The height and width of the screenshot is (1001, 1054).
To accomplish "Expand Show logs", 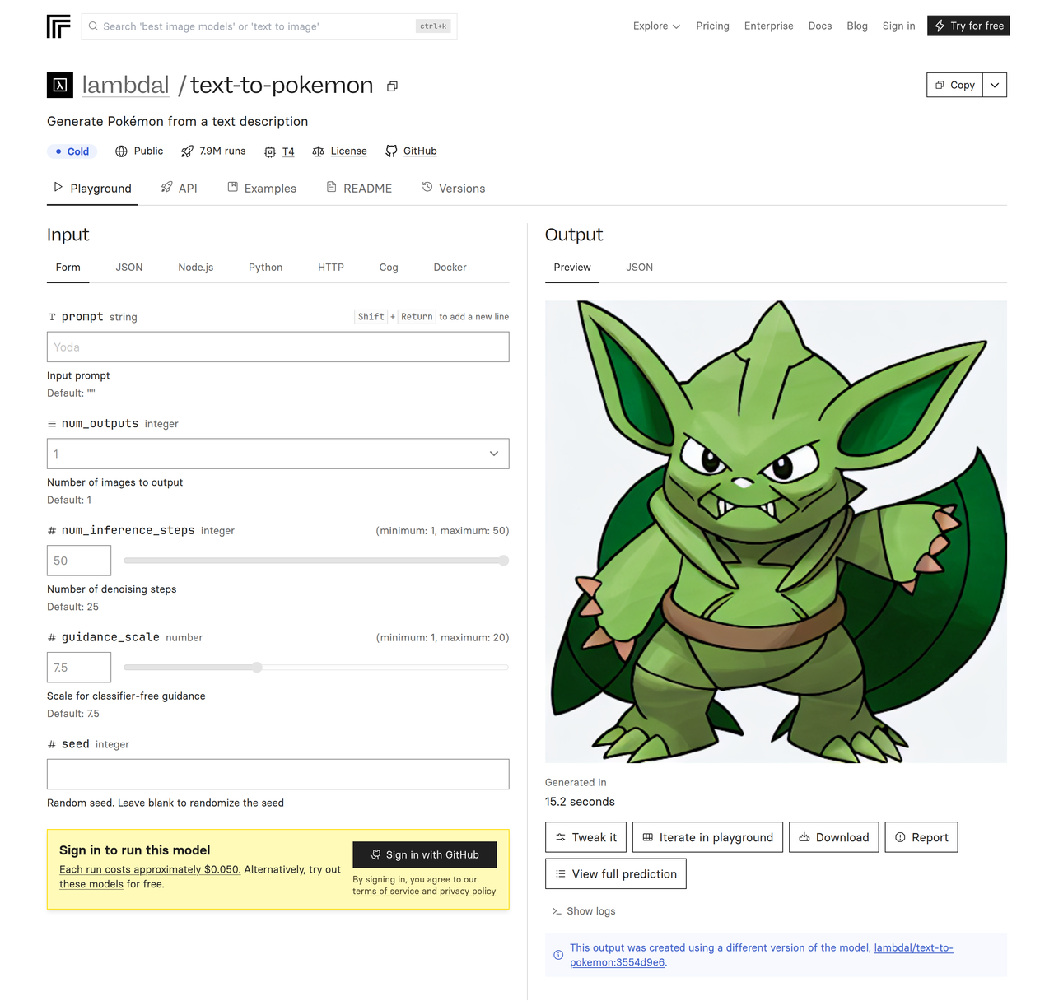I will [x=584, y=911].
